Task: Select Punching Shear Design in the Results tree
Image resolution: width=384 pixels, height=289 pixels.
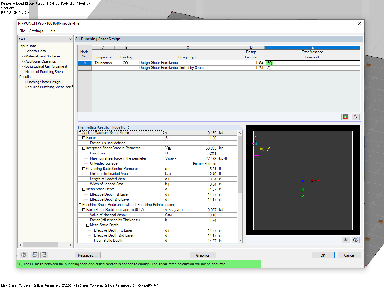Action: pyautogui.click(x=43, y=82)
